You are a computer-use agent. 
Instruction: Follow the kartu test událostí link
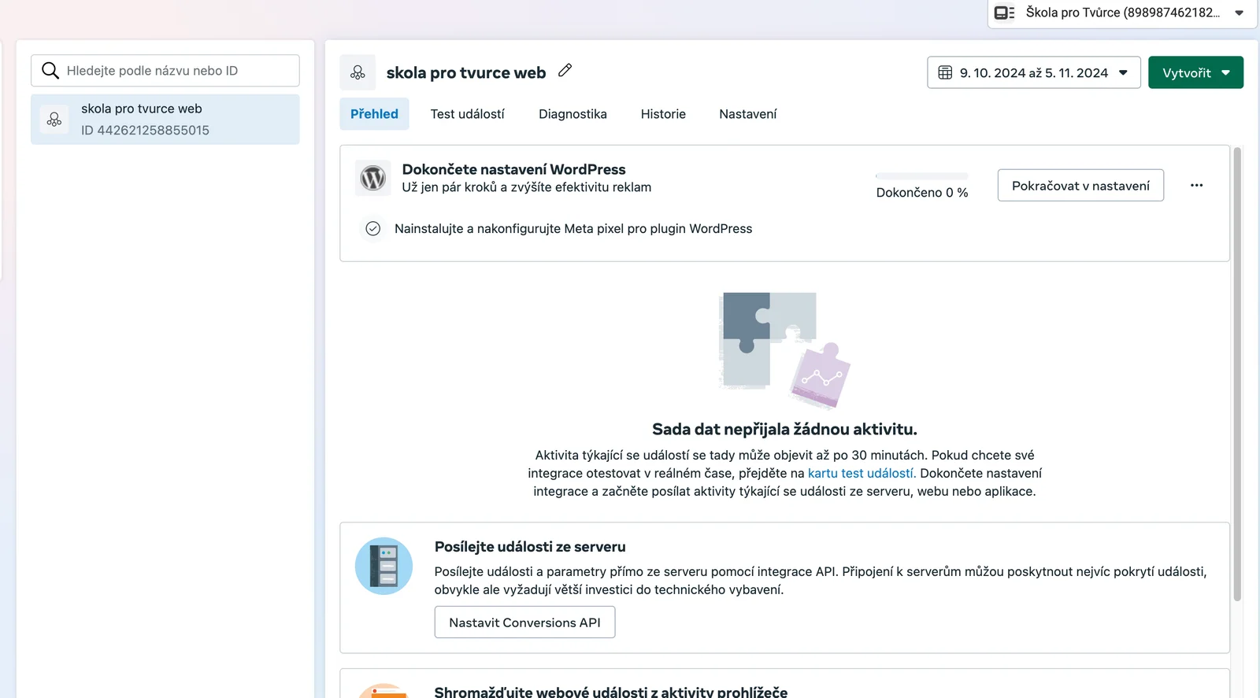pos(862,473)
